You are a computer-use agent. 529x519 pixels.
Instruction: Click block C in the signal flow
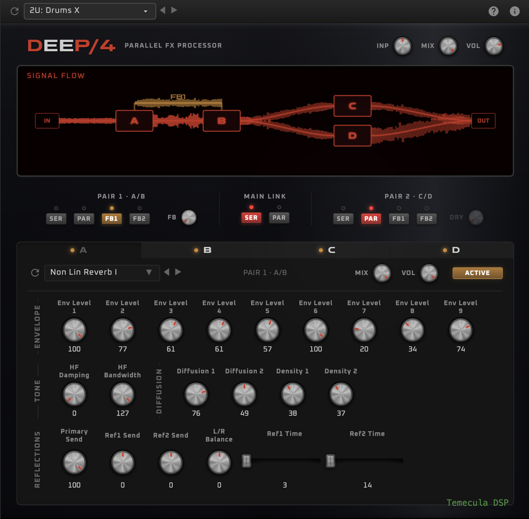352,106
